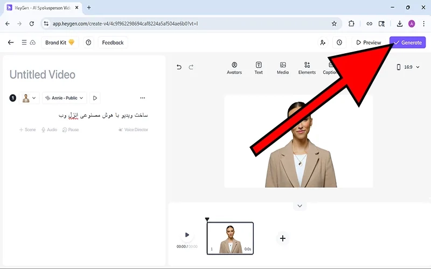
Task: Undo the last edit
Action: (x=179, y=67)
